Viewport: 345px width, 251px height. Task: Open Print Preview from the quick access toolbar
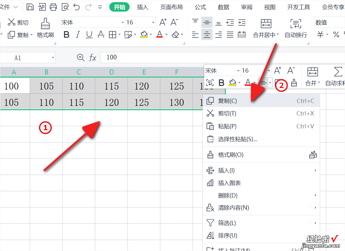[x=65, y=7]
